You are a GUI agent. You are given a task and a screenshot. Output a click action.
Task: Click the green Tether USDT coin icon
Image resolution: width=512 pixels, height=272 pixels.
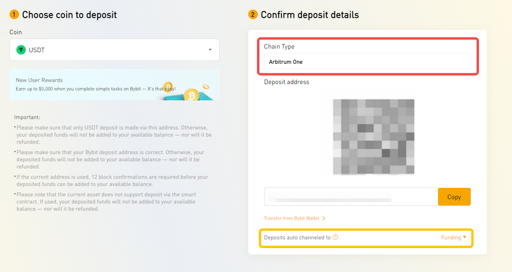pos(21,50)
